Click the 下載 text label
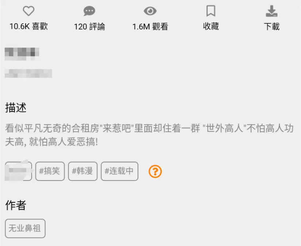 [271, 27]
